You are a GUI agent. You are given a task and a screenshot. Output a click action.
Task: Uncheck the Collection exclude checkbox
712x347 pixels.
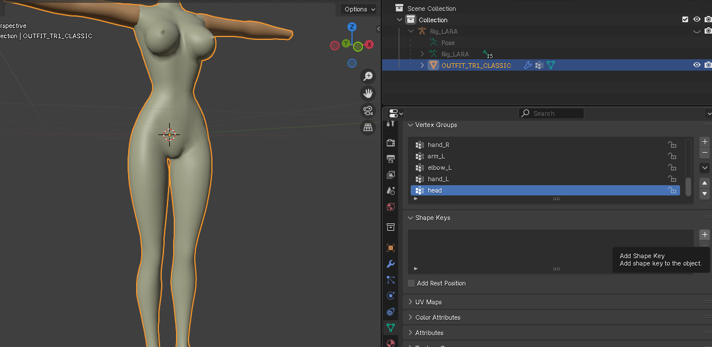click(685, 19)
